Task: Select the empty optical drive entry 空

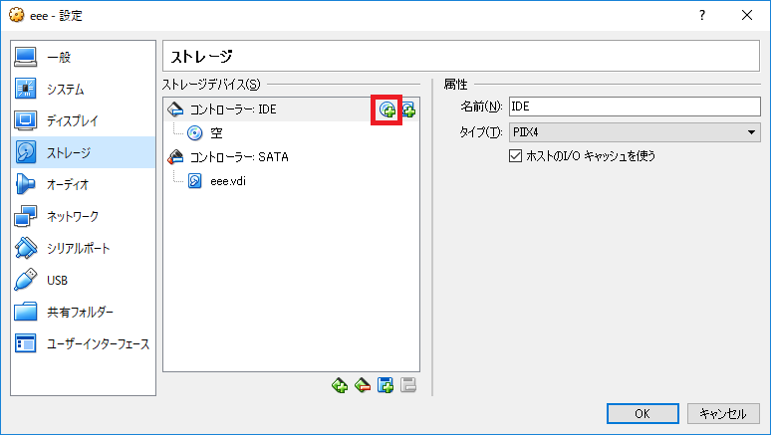Action: (x=291, y=133)
